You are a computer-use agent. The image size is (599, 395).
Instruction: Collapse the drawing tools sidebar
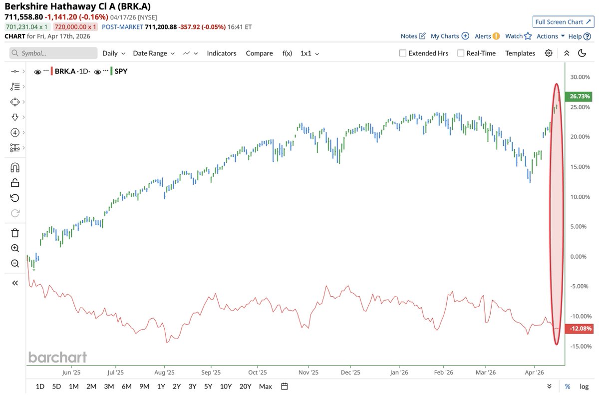(15, 282)
